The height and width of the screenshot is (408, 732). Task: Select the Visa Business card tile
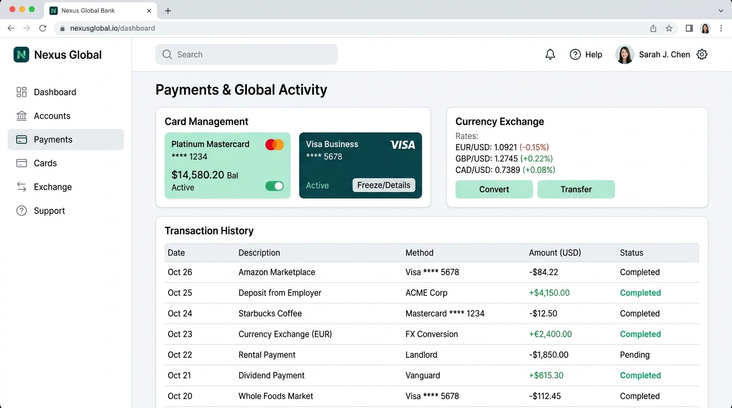point(361,165)
